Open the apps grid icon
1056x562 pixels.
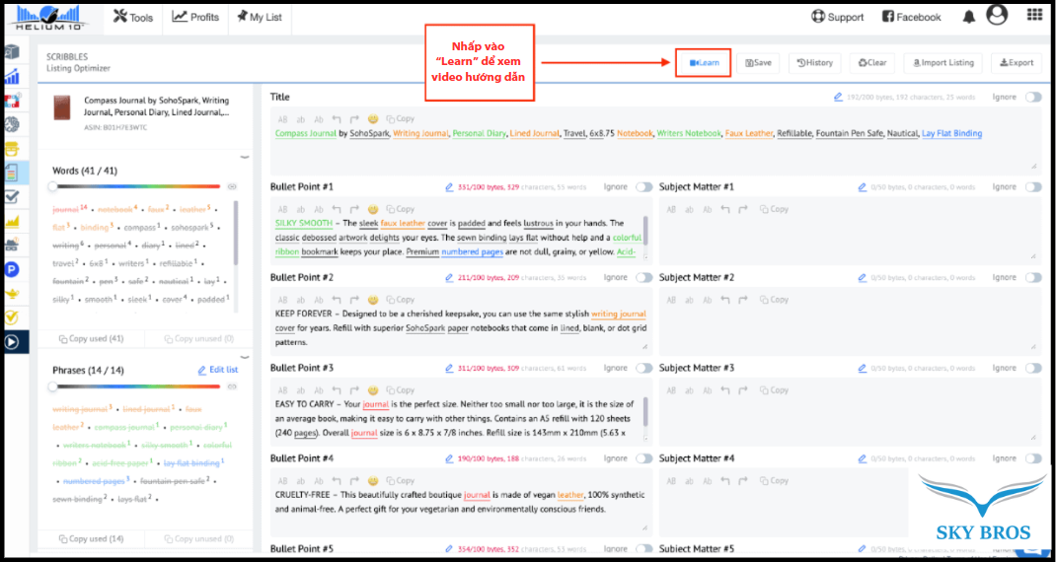[1034, 15]
